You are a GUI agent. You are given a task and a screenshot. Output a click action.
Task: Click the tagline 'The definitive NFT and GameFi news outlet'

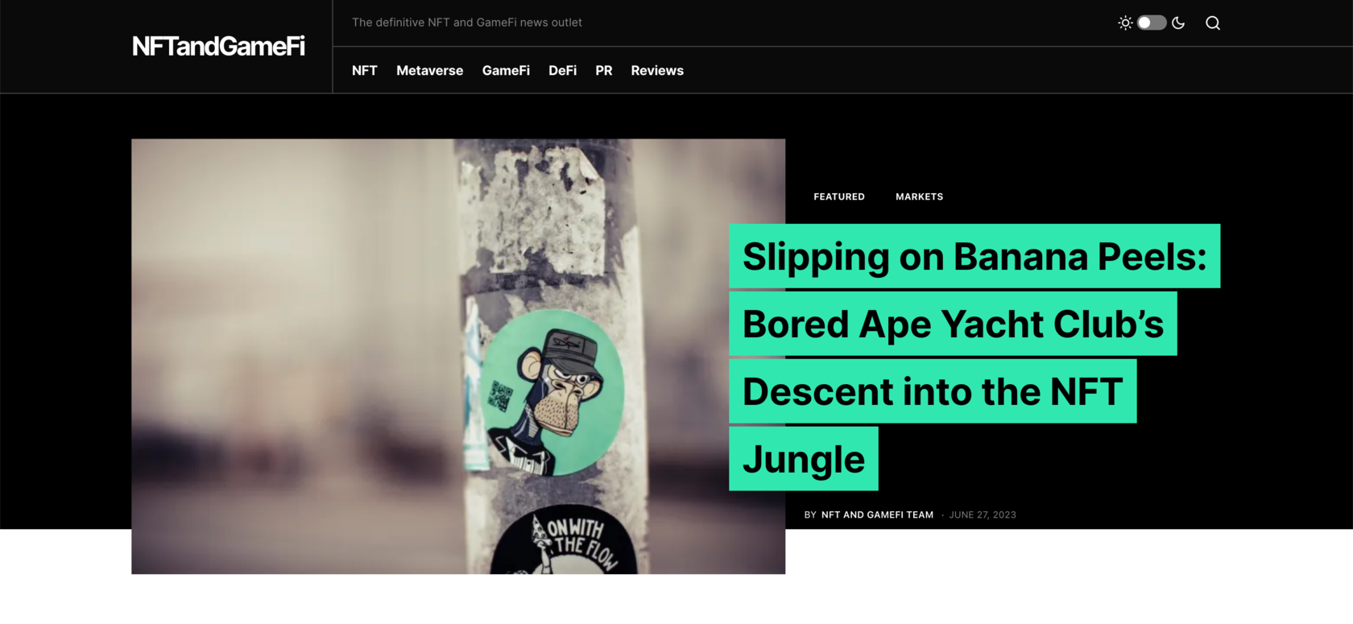pos(467,23)
